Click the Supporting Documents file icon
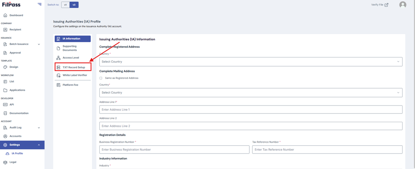 coord(58,48)
